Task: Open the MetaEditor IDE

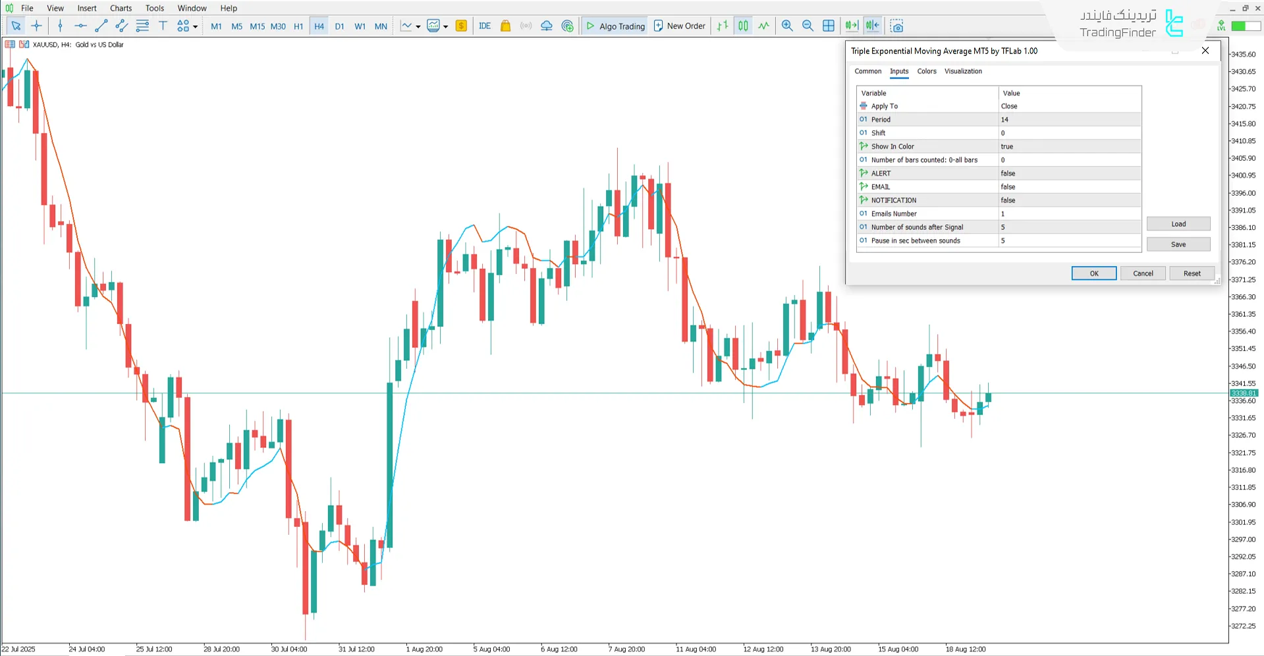Action: [485, 26]
